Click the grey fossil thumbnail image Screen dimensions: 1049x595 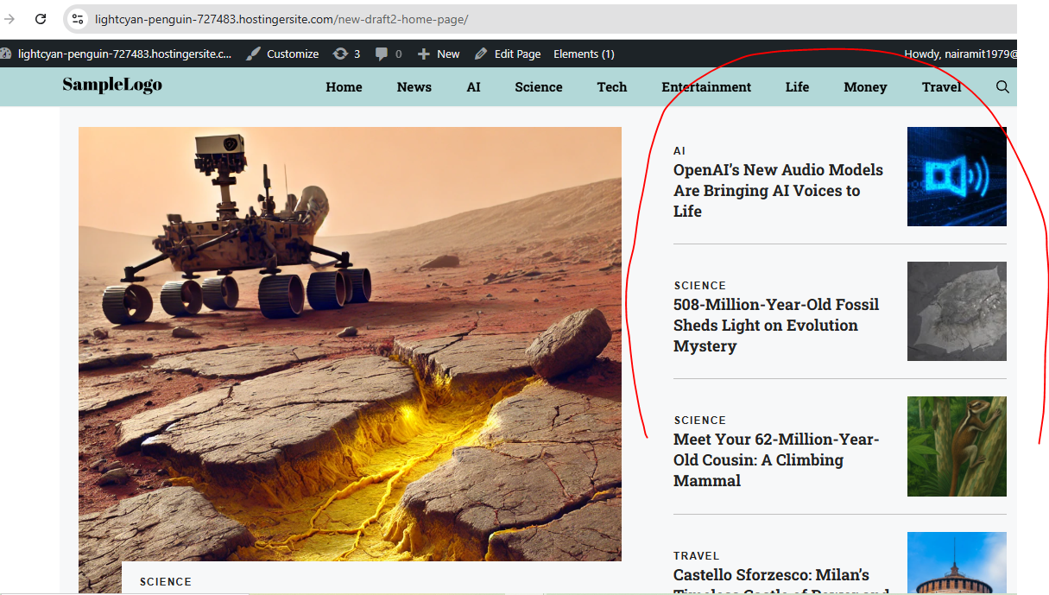click(x=957, y=312)
